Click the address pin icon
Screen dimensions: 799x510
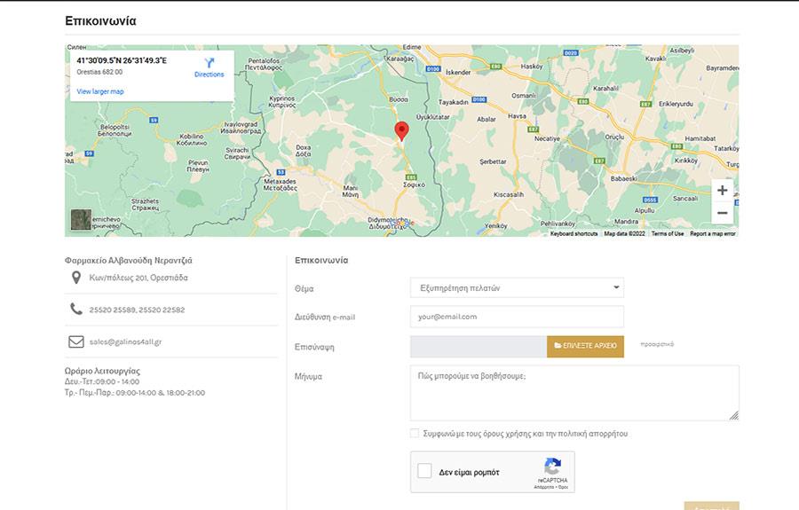tap(76, 278)
